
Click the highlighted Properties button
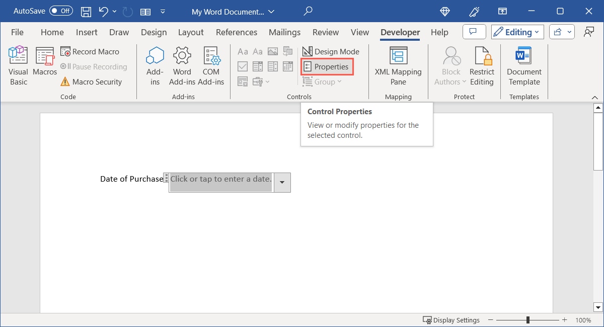coord(327,66)
